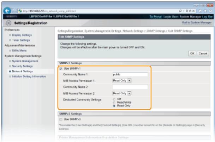Click the SNMPv3 Settings section header

coord(134,114)
